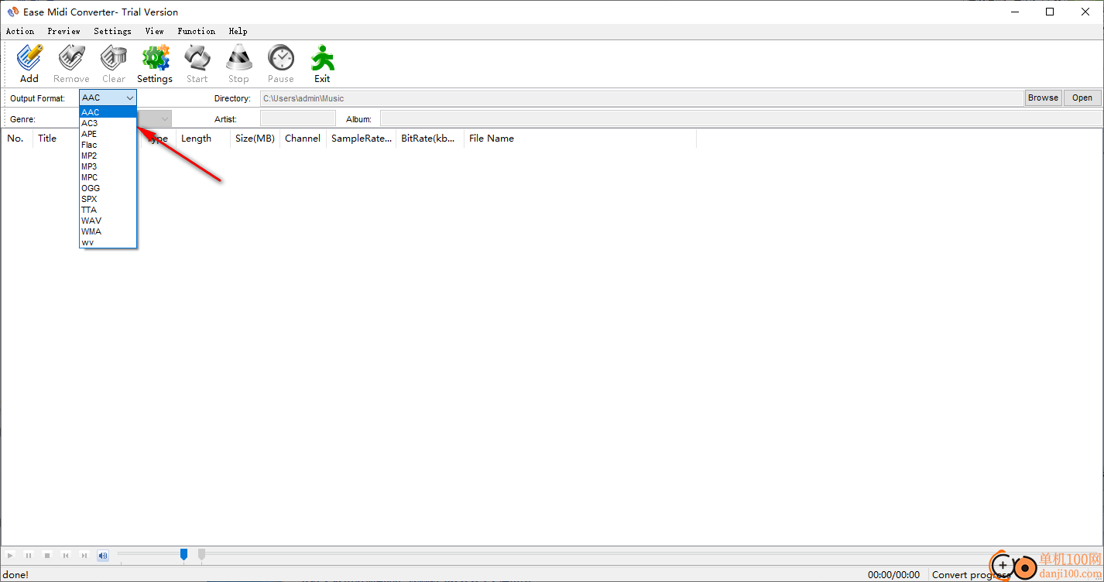Open the Action menu
The height and width of the screenshot is (582, 1104).
pyautogui.click(x=20, y=31)
